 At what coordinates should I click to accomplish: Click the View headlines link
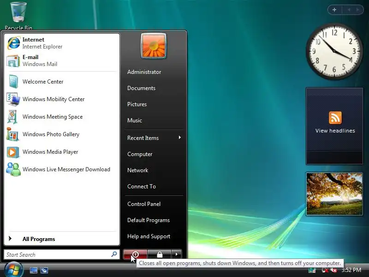pyautogui.click(x=335, y=131)
